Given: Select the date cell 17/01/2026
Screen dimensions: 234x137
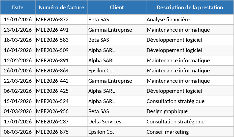Looking at the screenshot, I should [x=18, y=122].
